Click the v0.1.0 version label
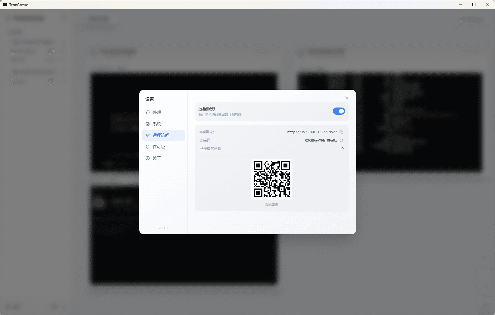Image resolution: width=495 pixels, height=315 pixels. click(163, 228)
